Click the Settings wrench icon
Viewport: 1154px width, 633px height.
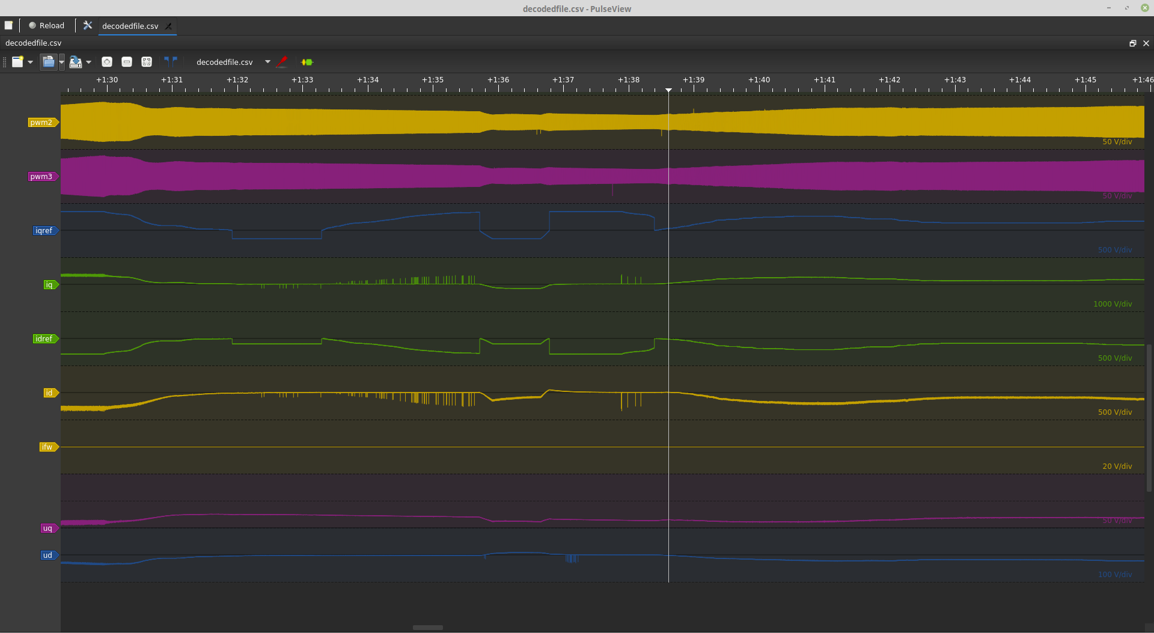[x=88, y=25]
